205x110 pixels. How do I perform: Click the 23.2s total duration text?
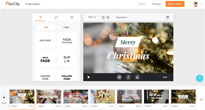coord(4,103)
